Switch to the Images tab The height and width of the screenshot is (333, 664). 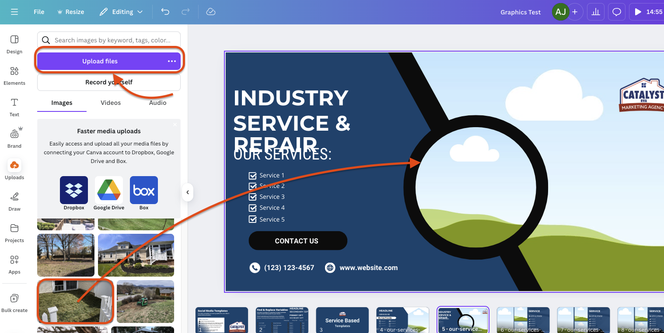tap(62, 103)
